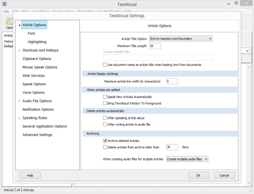The height and width of the screenshot is (194, 254).
Task: Uncheck Archive deleted articles
Action: (105, 141)
